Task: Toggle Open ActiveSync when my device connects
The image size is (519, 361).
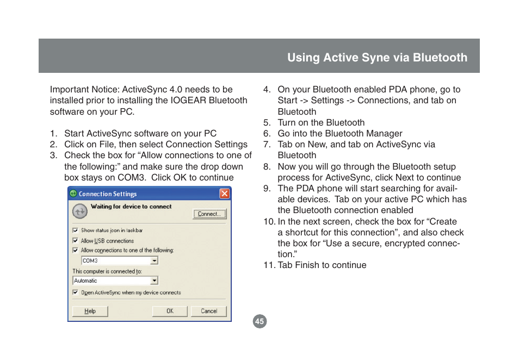Action: click(x=74, y=292)
